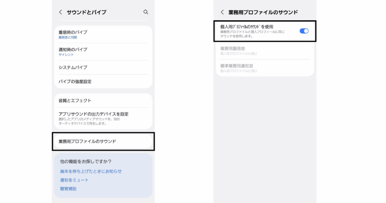This screenshot has width=386, height=203.
Task: Follow 通知をミュート link
Action: [x=74, y=180]
